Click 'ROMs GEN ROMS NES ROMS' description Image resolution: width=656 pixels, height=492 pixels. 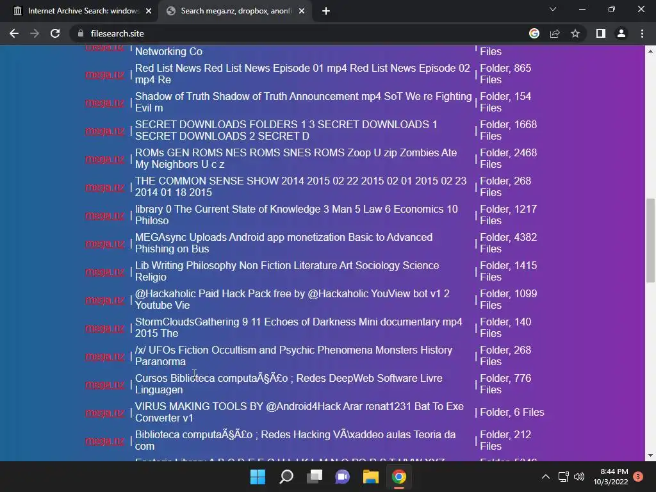pyautogui.click(x=296, y=159)
